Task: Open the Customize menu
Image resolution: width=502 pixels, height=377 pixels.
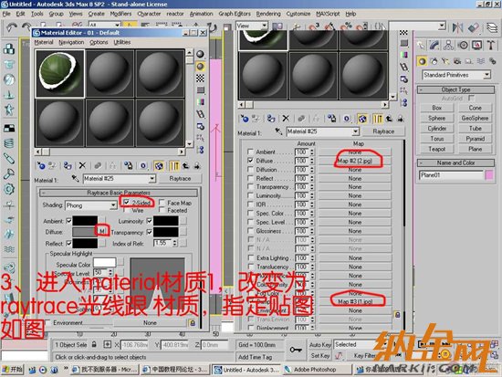Action: (298, 14)
